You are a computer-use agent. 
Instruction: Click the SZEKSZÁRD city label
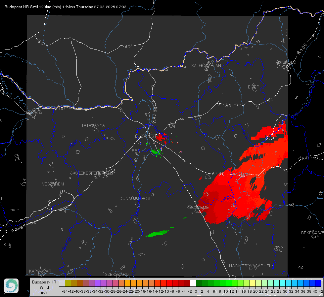[117, 274]
